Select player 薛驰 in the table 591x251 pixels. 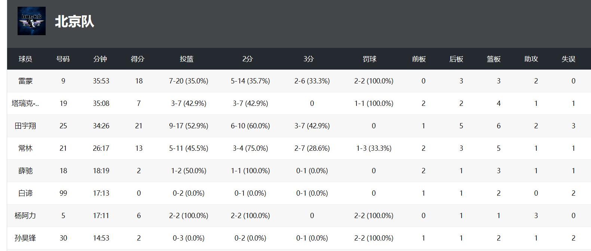(25, 171)
